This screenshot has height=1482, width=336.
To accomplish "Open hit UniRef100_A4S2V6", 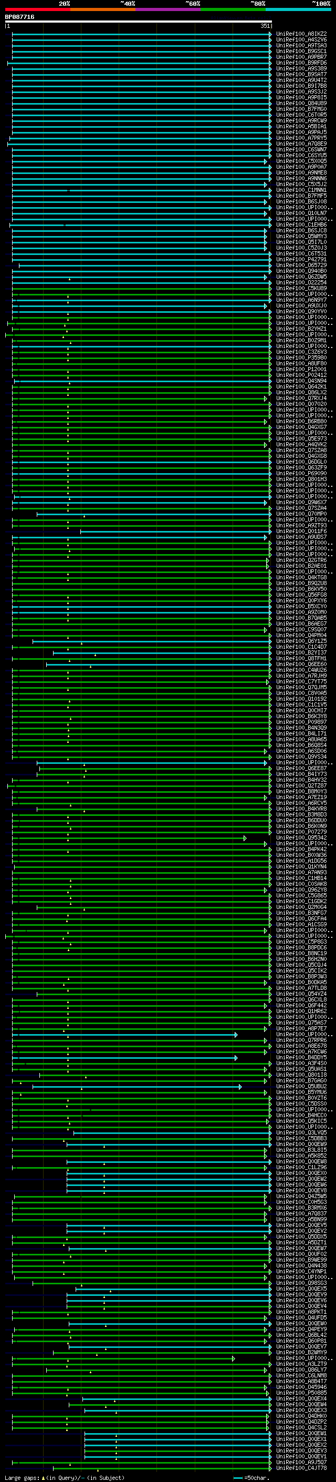I will coord(301,40).
